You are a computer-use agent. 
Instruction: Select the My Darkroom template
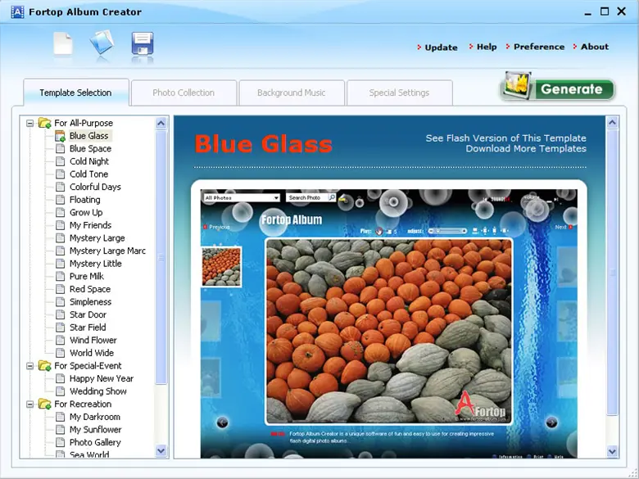[x=95, y=417]
